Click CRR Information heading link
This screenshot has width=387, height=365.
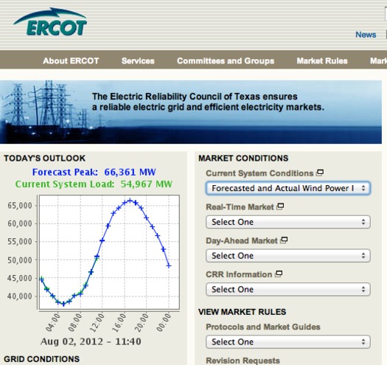click(239, 274)
